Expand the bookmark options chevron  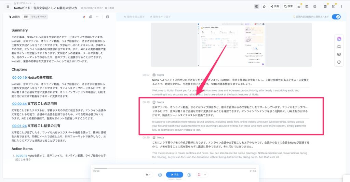pyautogui.click(x=205, y=174)
